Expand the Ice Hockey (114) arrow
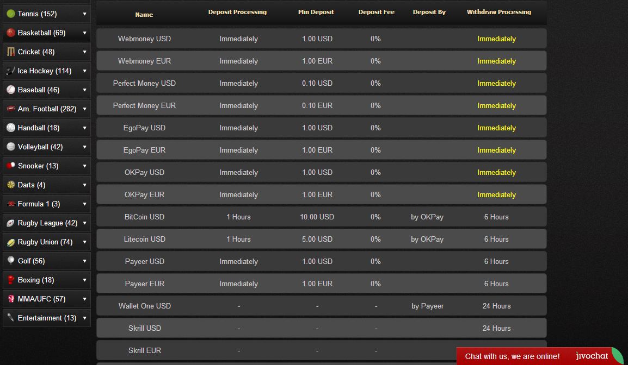Image resolution: width=628 pixels, height=365 pixels. click(x=84, y=71)
